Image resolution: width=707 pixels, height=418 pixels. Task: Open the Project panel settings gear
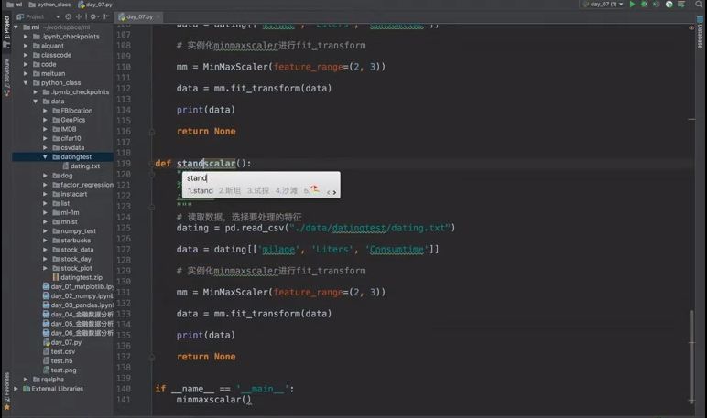click(x=92, y=16)
